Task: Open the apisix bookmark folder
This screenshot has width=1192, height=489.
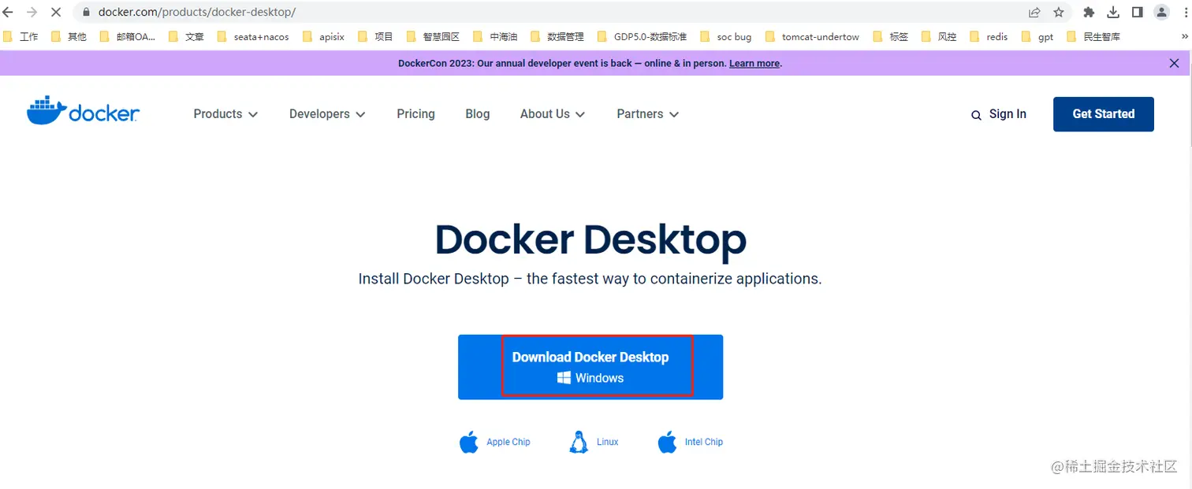Action: click(324, 36)
